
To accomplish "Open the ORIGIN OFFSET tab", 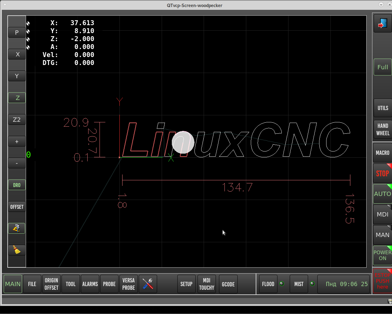I will point(51,284).
